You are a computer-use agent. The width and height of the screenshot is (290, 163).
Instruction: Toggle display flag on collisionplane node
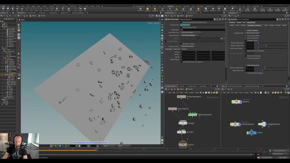point(239,124)
